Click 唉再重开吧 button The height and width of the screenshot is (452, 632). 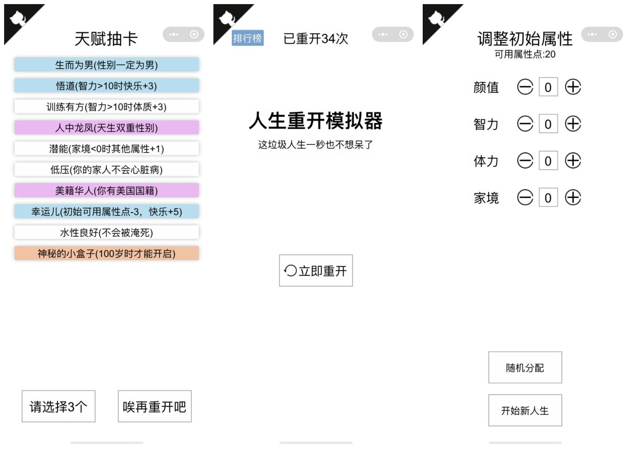pos(155,406)
